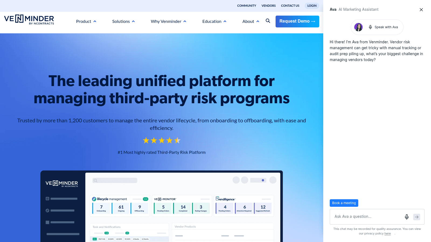Click Ava's profile avatar photo
This screenshot has width=431, height=242.
pyautogui.click(x=359, y=27)
